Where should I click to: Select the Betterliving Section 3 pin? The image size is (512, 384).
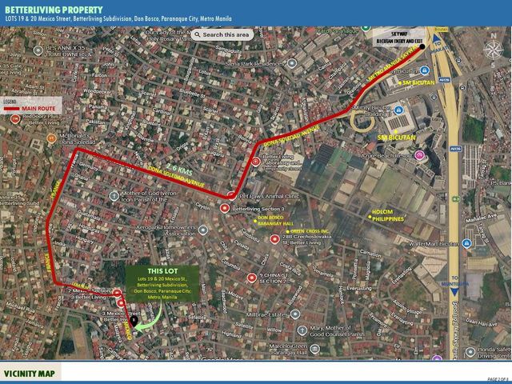tap(224, 208)
